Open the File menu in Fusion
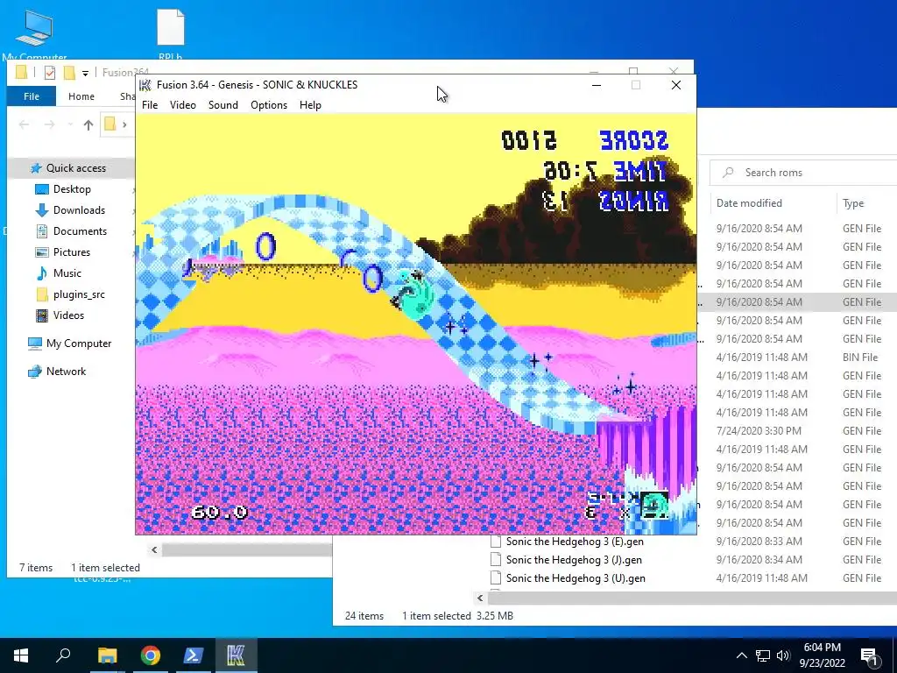The width and height of the screenshot is (897, 673). (149, 105)
